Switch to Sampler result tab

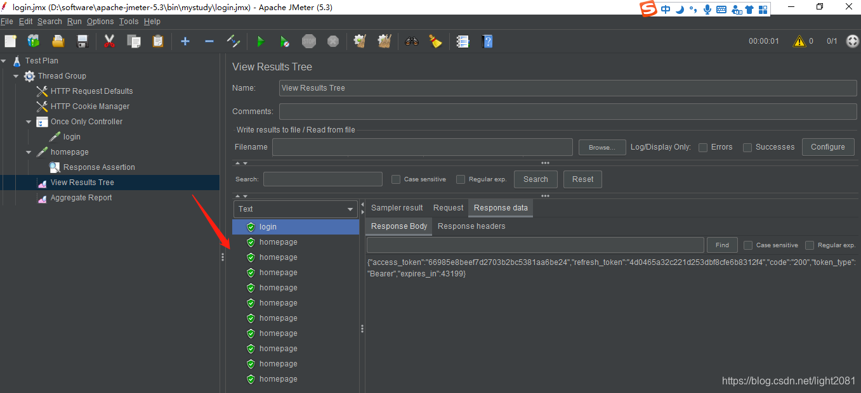tap(397, 208)
